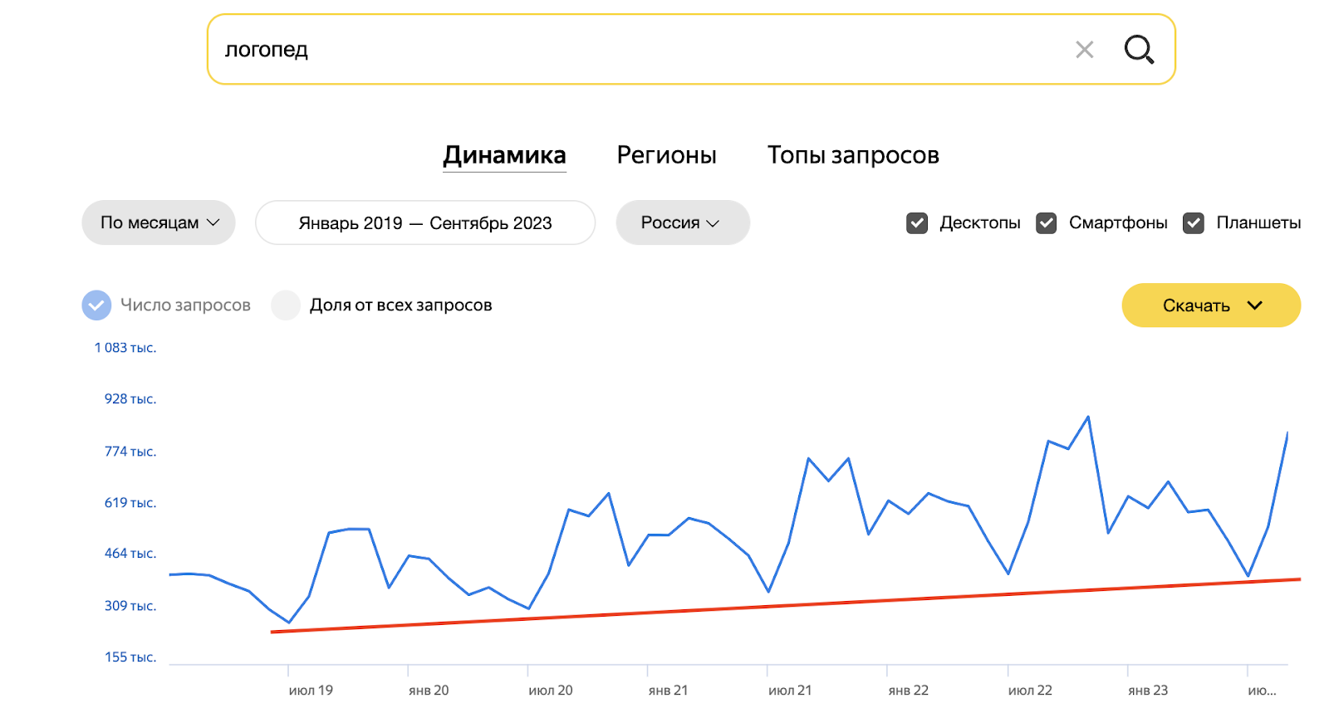Expand the По месяцам grouping dropdown

click(159, 222)
